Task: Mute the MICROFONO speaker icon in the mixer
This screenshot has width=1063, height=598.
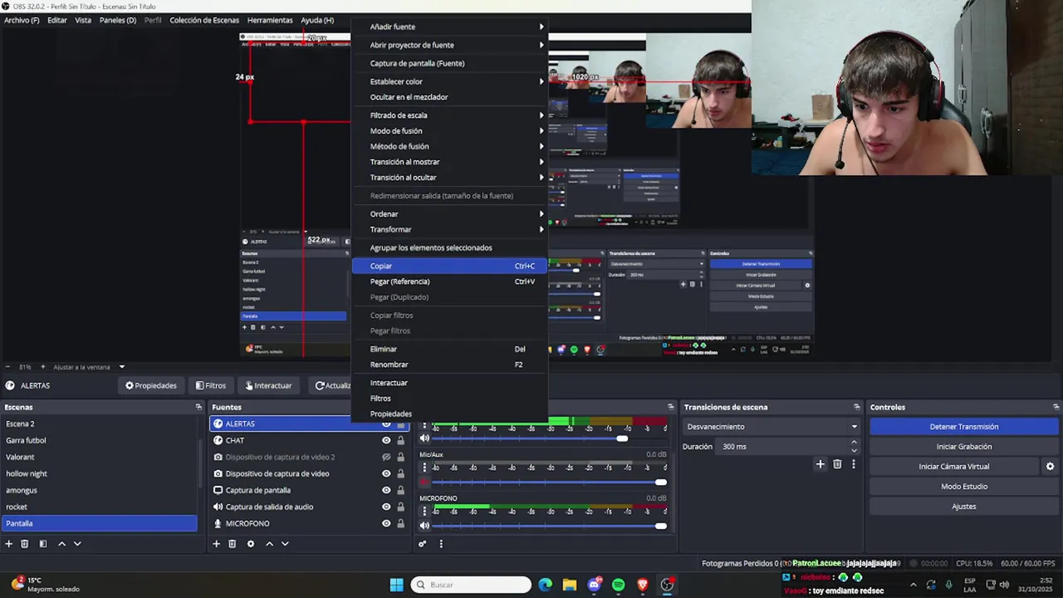Action: click(x=424, y=526)
